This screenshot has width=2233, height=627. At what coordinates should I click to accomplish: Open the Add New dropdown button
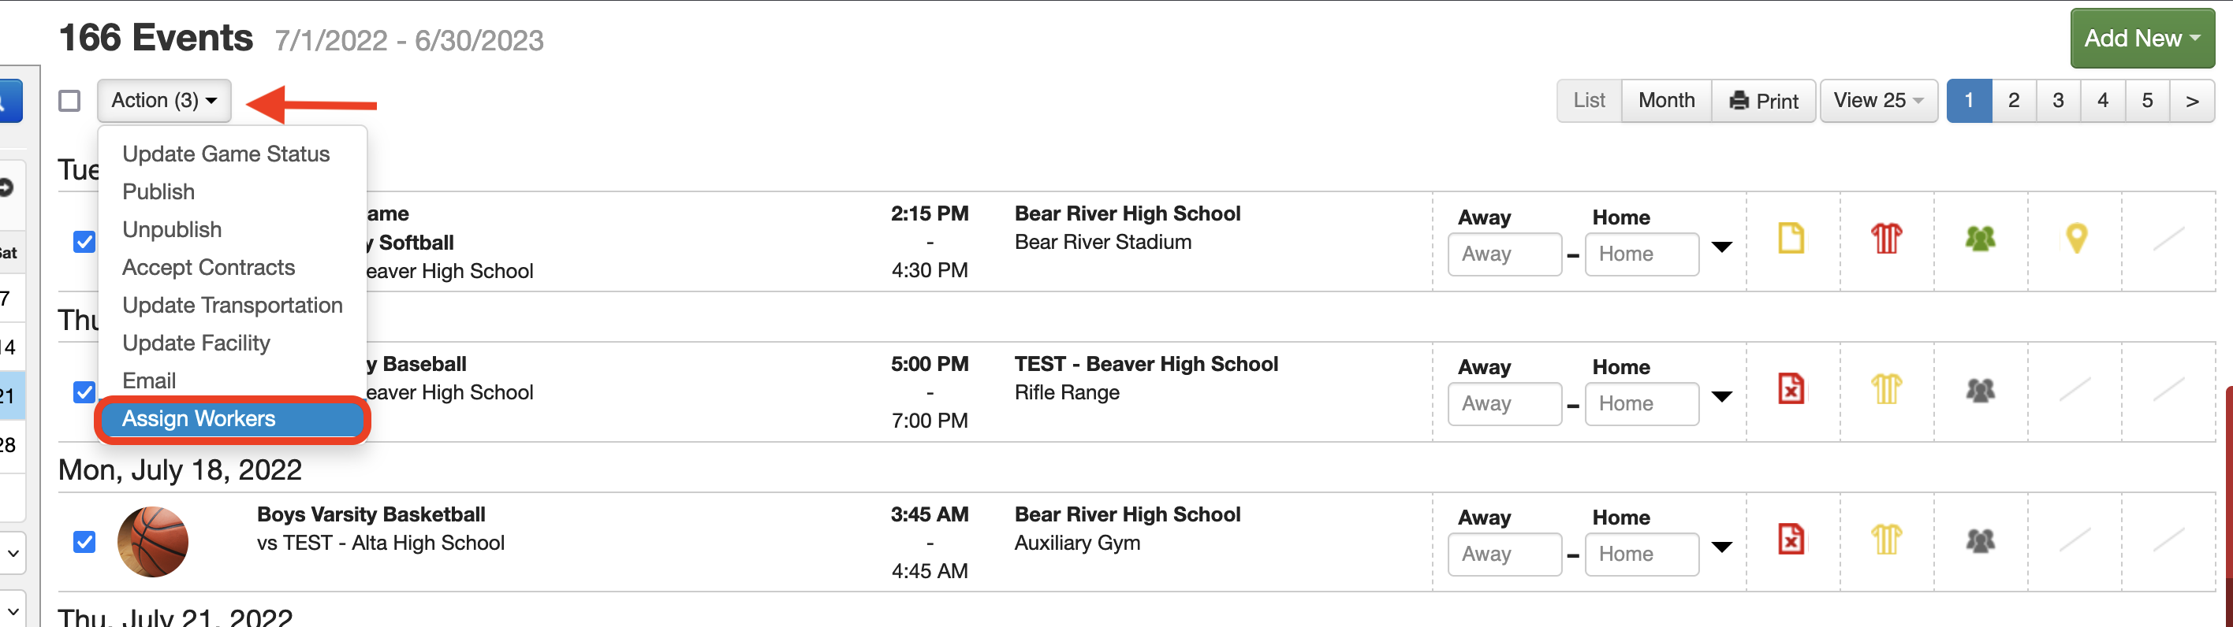[x=2142, y=38]
